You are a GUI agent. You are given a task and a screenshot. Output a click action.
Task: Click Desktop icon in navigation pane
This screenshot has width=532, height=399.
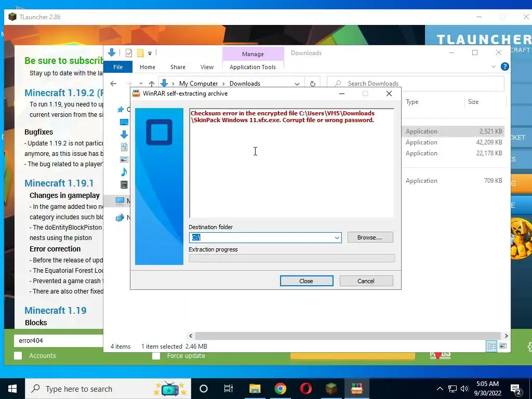tap(124, 122)
